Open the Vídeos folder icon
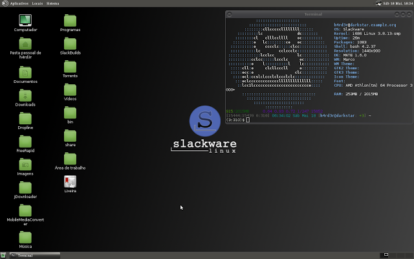Image resolution: width=414 pixels, height=259 pixels. click(71, 89)
